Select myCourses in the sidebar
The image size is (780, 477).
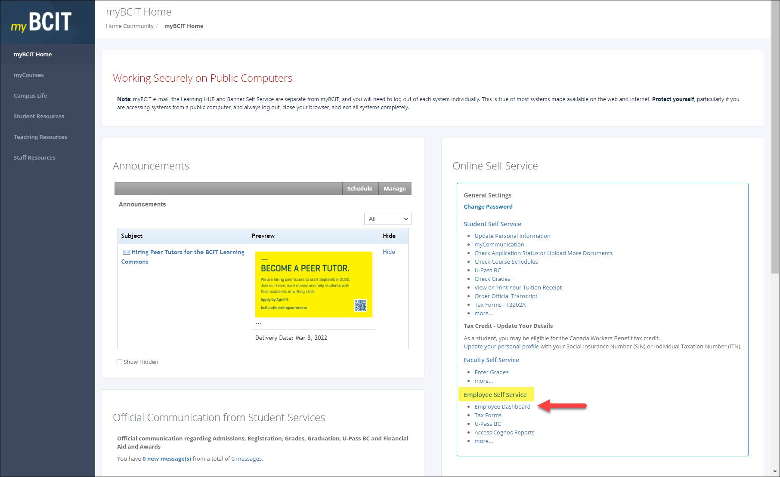click(28, 75)
